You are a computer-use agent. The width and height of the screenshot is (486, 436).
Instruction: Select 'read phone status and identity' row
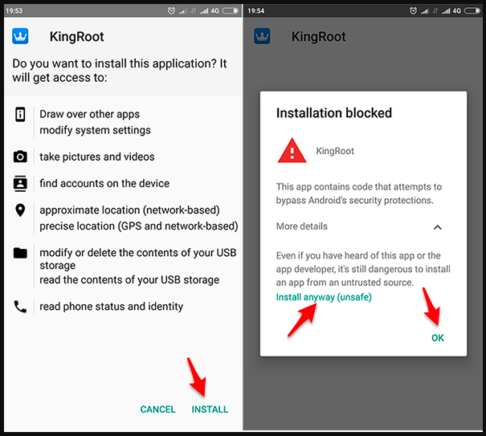(x=124, y=307)
